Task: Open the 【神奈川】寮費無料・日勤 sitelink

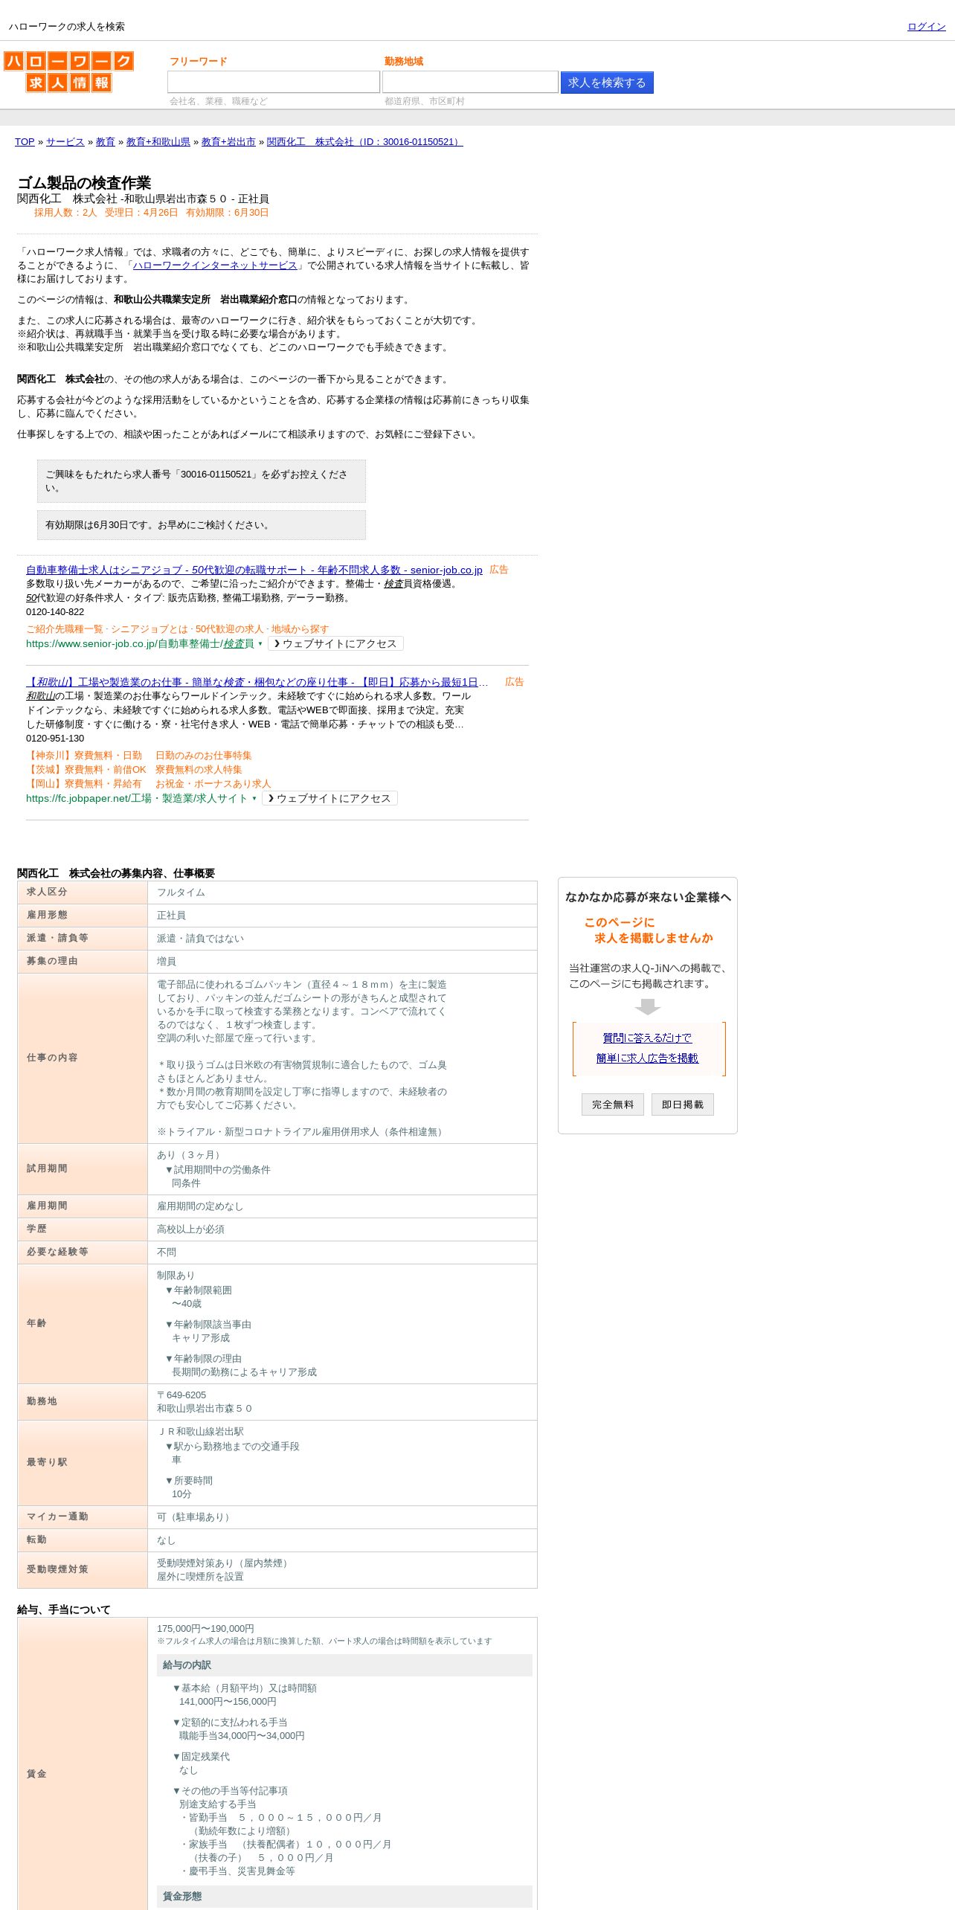Action: (84, 756)
